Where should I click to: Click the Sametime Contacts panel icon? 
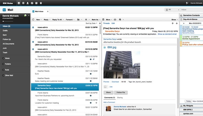181,15
